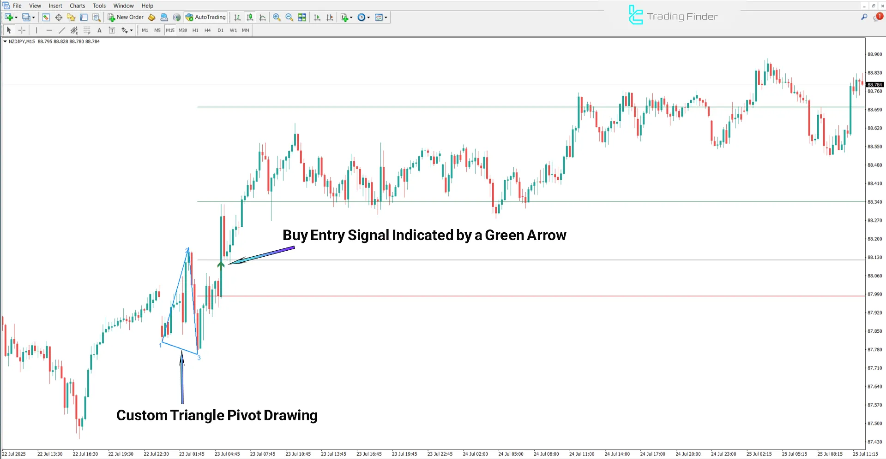Open the View menu
The width and height of the screenshot is (886, 459).
[x=35, y=6]
